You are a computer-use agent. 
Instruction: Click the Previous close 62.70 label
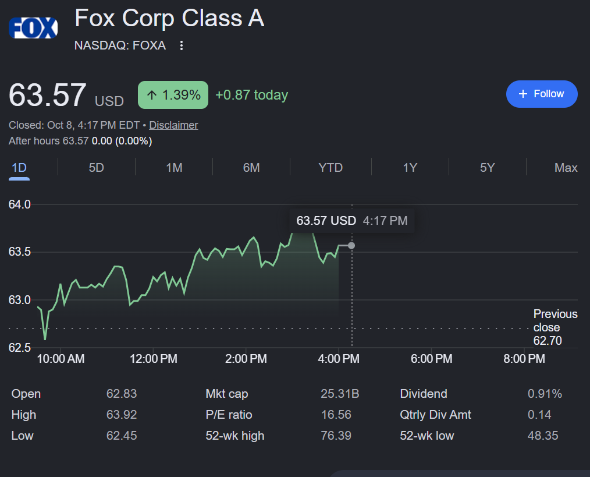pos(556,327)
